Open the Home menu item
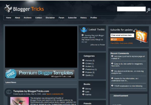The image size is (151, 105). (x=9, y=18)
